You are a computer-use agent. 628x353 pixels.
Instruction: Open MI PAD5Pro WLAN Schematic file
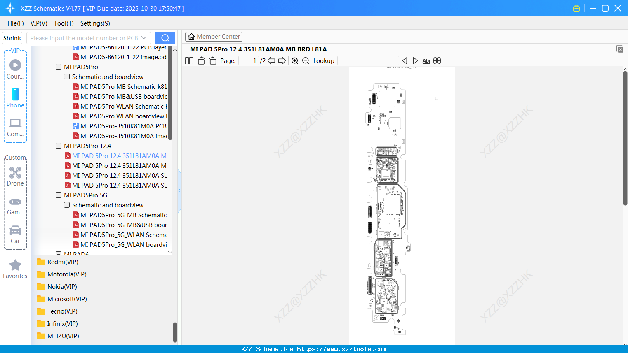click(120, 106)
